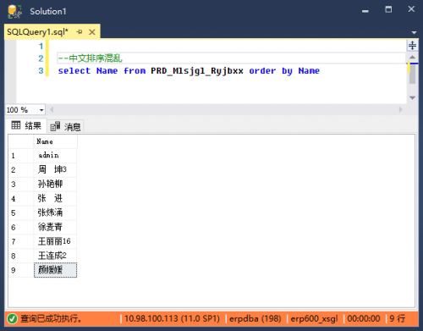Select the 张炜涌 cell
Viewport: 423px width, 331px height.
pyautogui.click(x=55, y=212)
